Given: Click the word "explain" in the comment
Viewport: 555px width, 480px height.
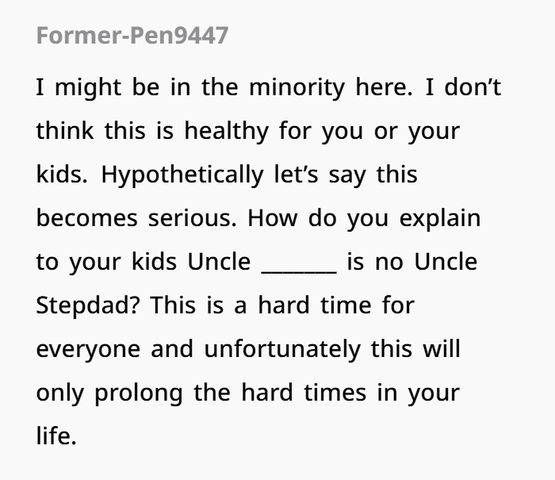Looking at the screenshot, I should click(440, 219).
